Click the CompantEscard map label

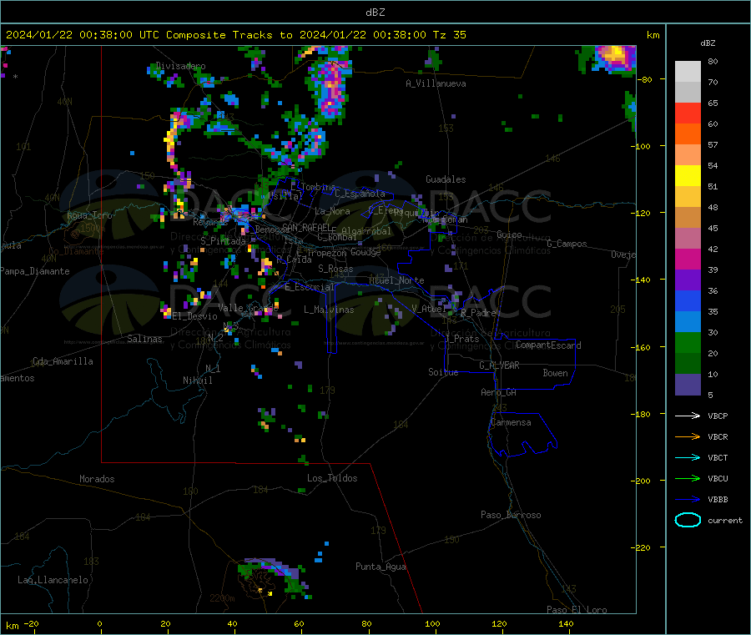click(548, 345)
